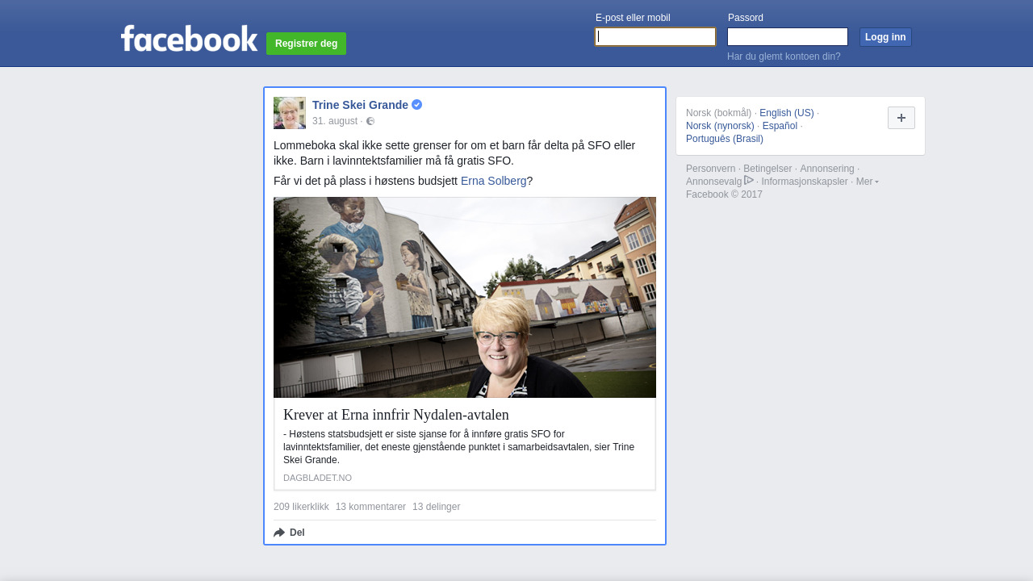Add another language with the plus button
The height and width of the screenshot is (581, 1033).
[x=901, y=118]
